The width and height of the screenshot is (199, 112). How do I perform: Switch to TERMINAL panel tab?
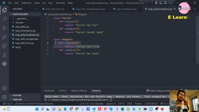click(96, 91)
